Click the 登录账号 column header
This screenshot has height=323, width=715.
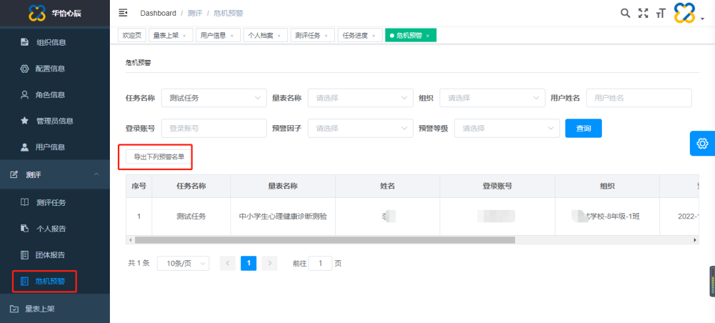pyautogui.click(x=497, y=186)
